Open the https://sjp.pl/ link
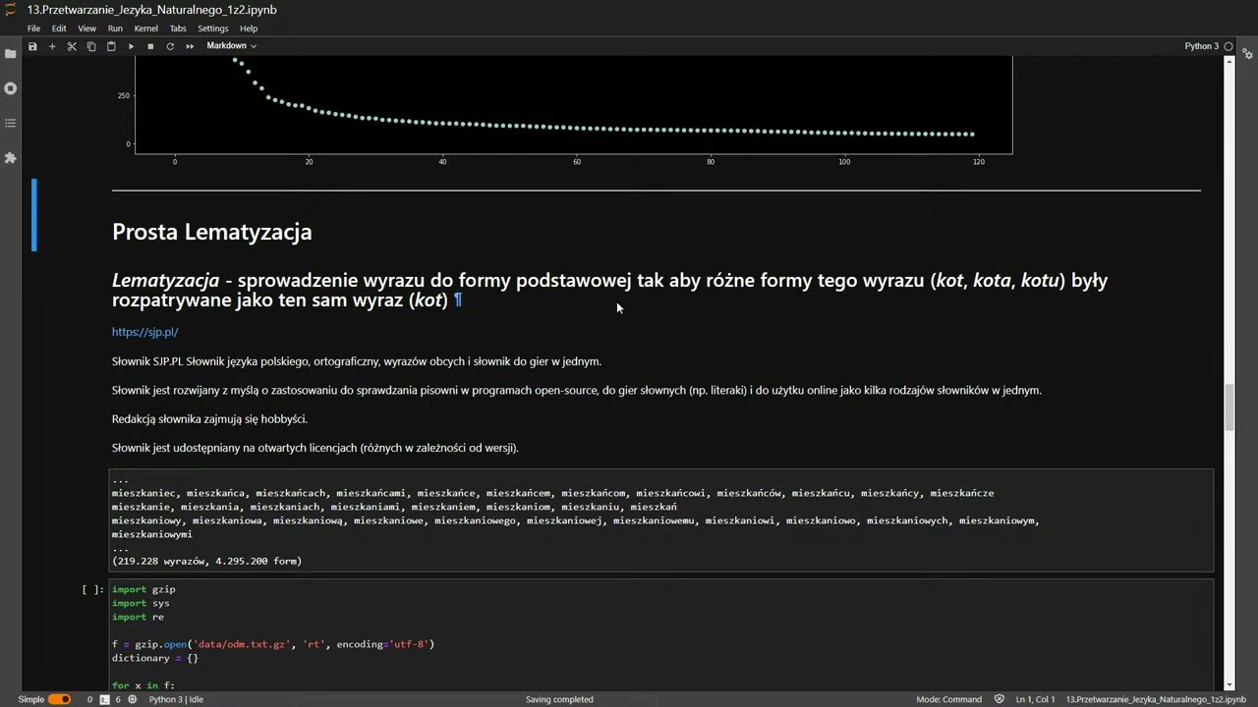The image size is (1258, 707). [144, 332]
